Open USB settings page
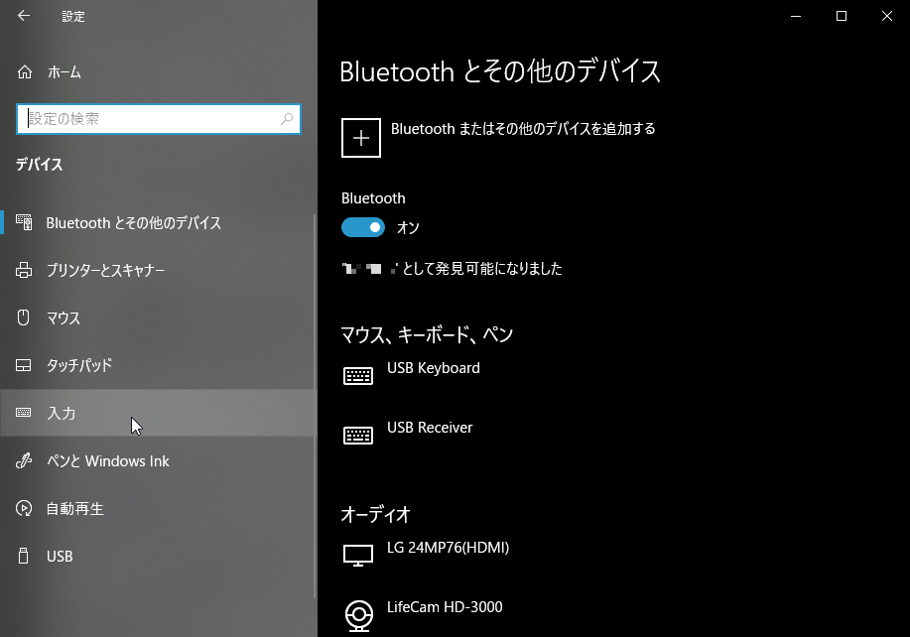The height and width of the screenshot is (637, 910). coord(158,556)
